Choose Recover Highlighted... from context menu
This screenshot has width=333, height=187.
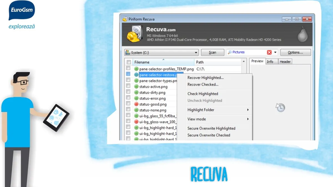[x=205, y=78]
